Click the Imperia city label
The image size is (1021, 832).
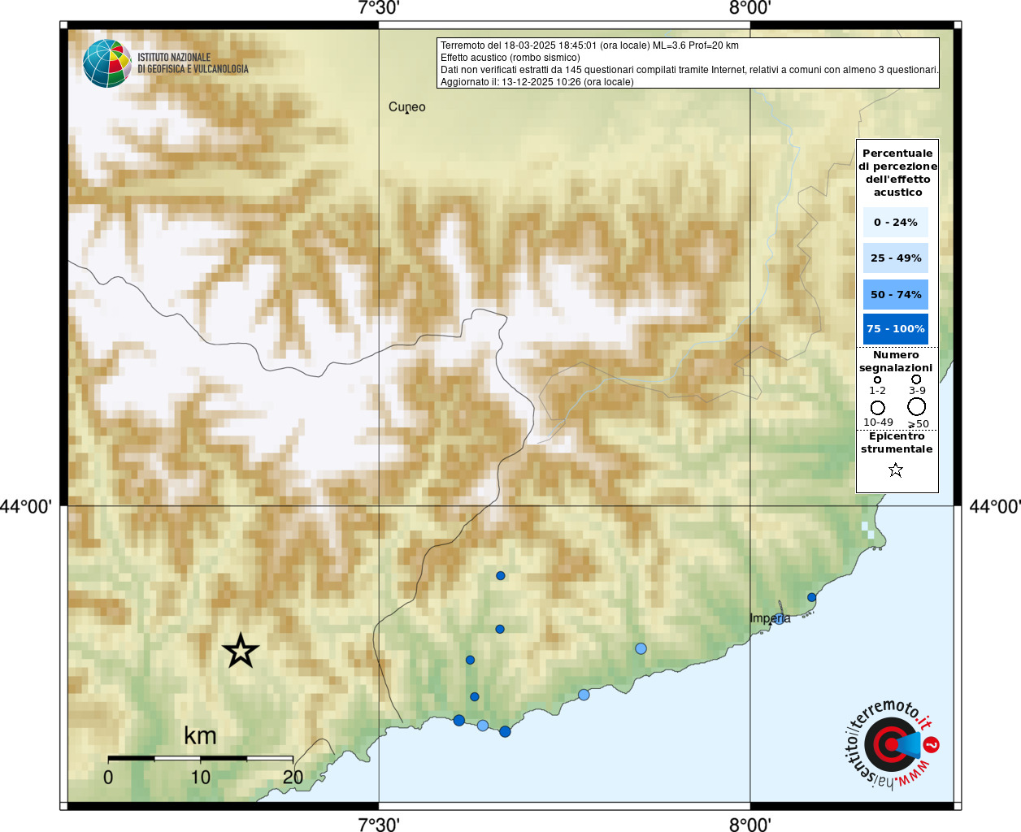pyautogui.click(x=769, y=618)
